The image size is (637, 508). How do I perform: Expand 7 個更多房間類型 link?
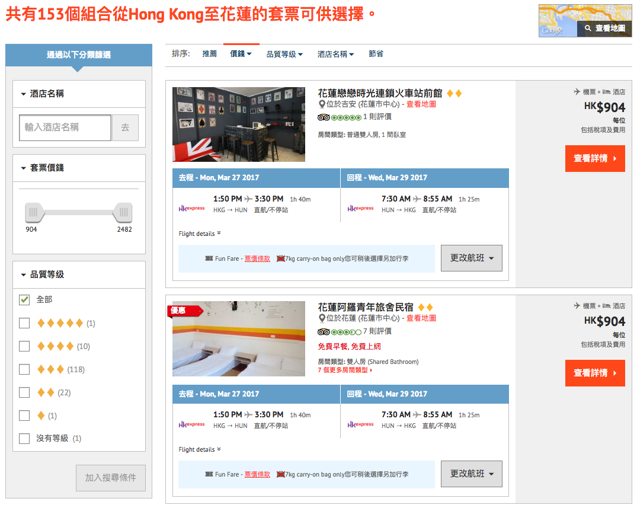[x=345, y=370]
